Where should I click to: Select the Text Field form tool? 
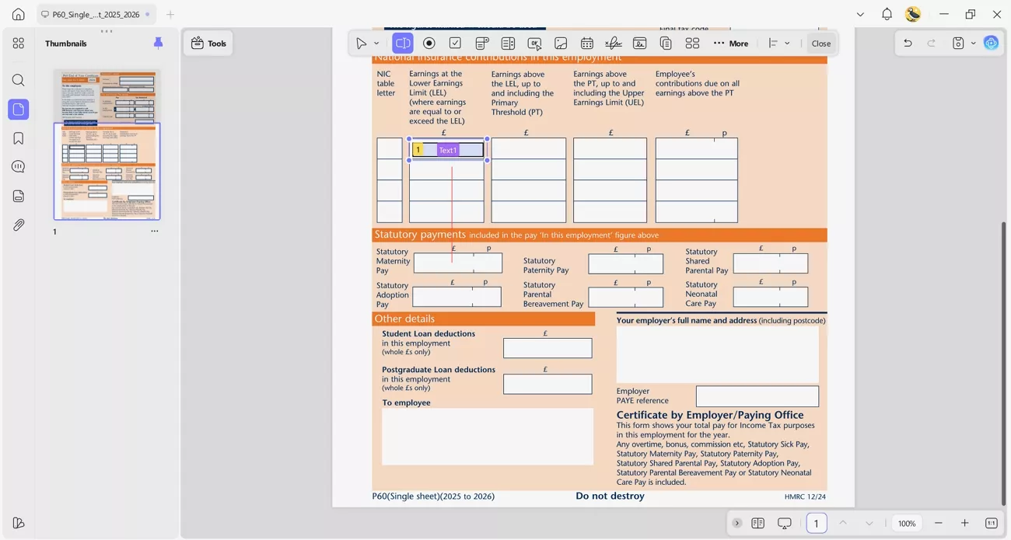[402, 43]
